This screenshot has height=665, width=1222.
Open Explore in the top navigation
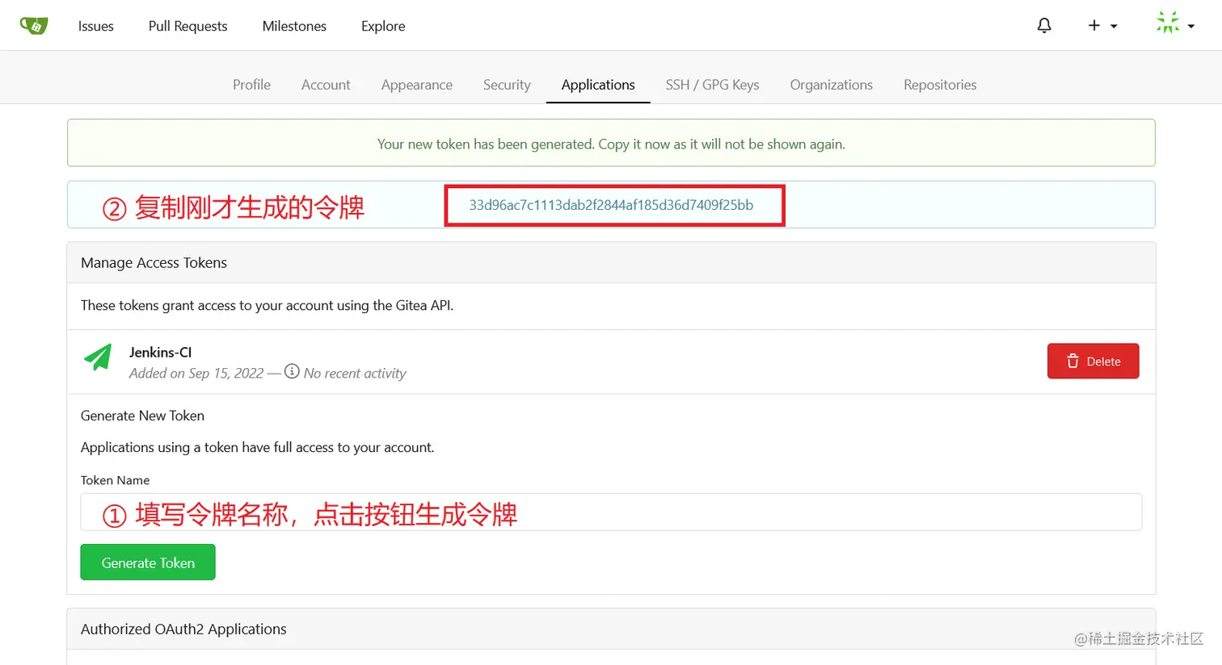pos(383,26)
